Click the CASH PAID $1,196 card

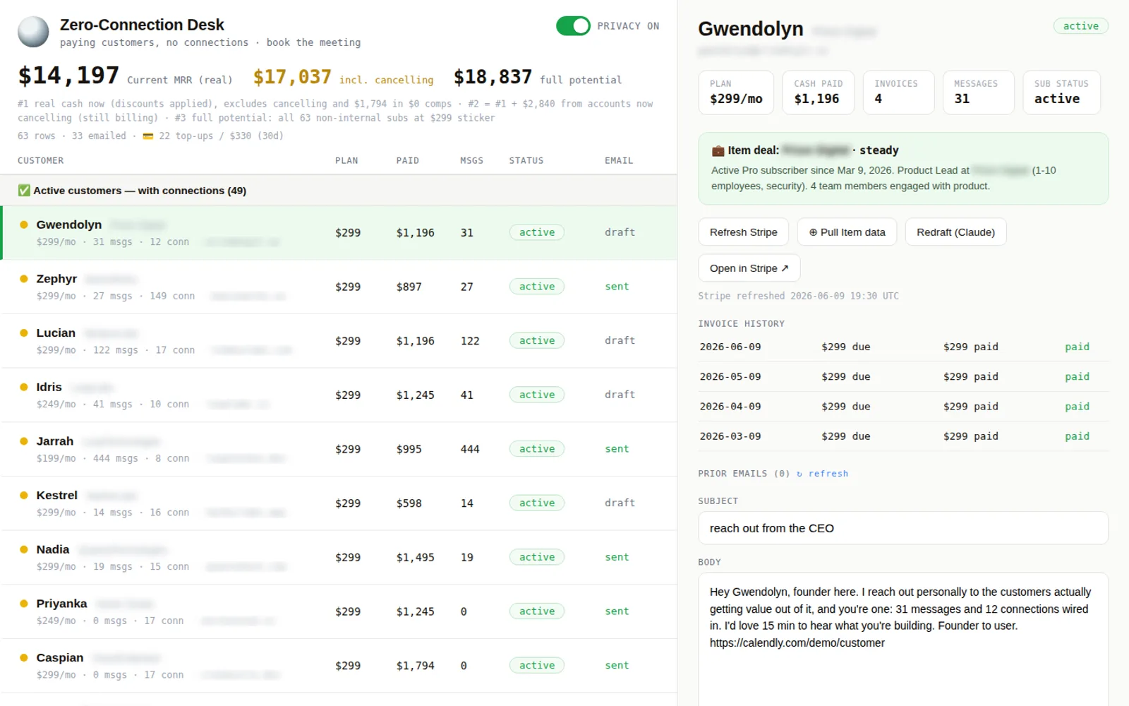(x=819, y=92)
